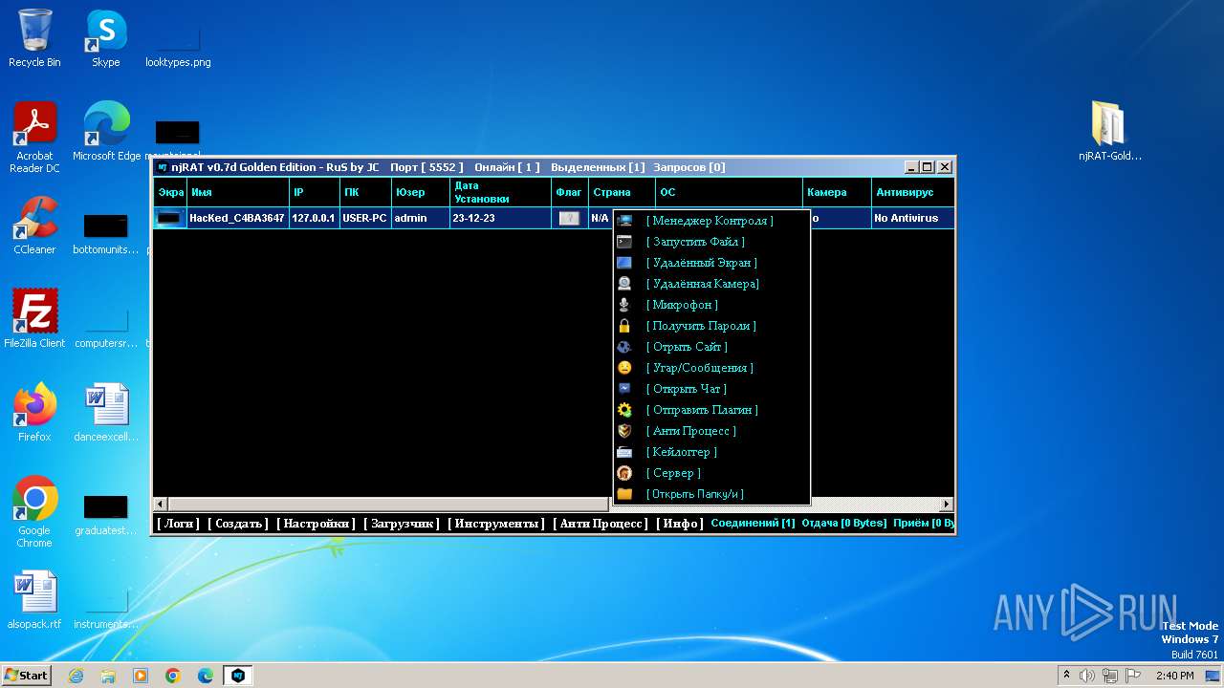Click the Имя column header

click(x=238, y=192)
